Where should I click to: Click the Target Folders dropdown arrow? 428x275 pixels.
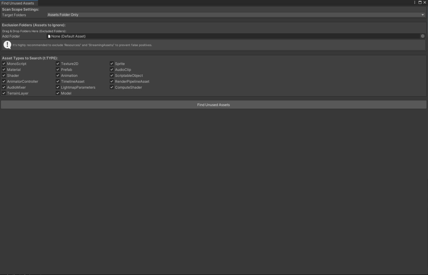pos(422,15)
